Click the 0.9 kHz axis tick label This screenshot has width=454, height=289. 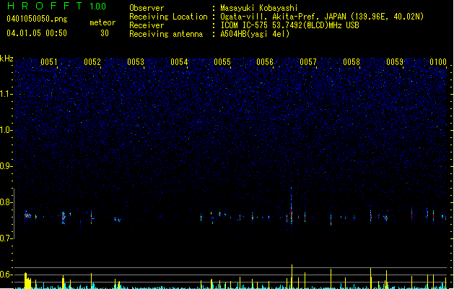6,166
